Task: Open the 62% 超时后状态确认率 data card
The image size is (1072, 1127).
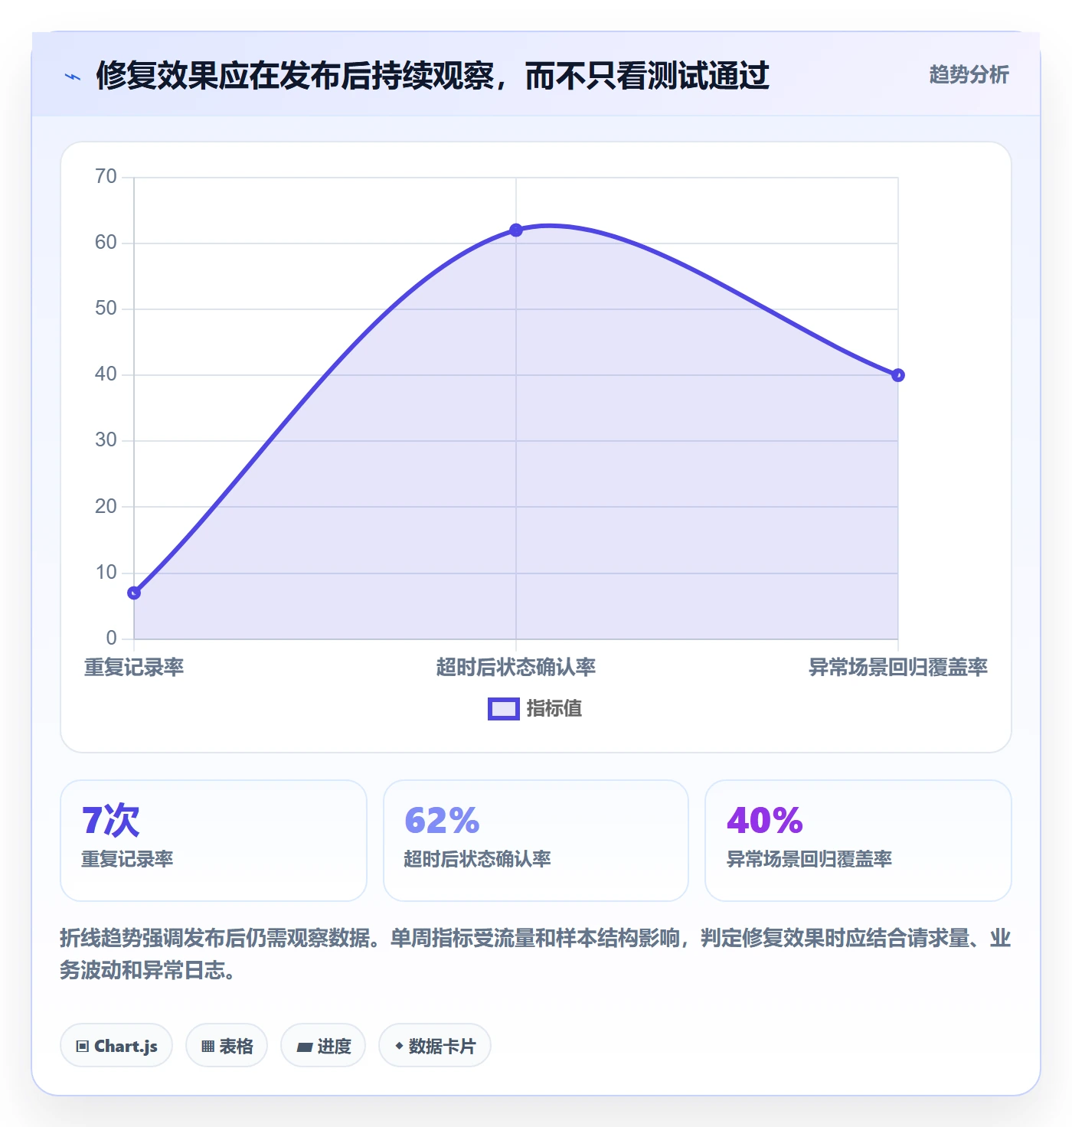Action: 536,841
